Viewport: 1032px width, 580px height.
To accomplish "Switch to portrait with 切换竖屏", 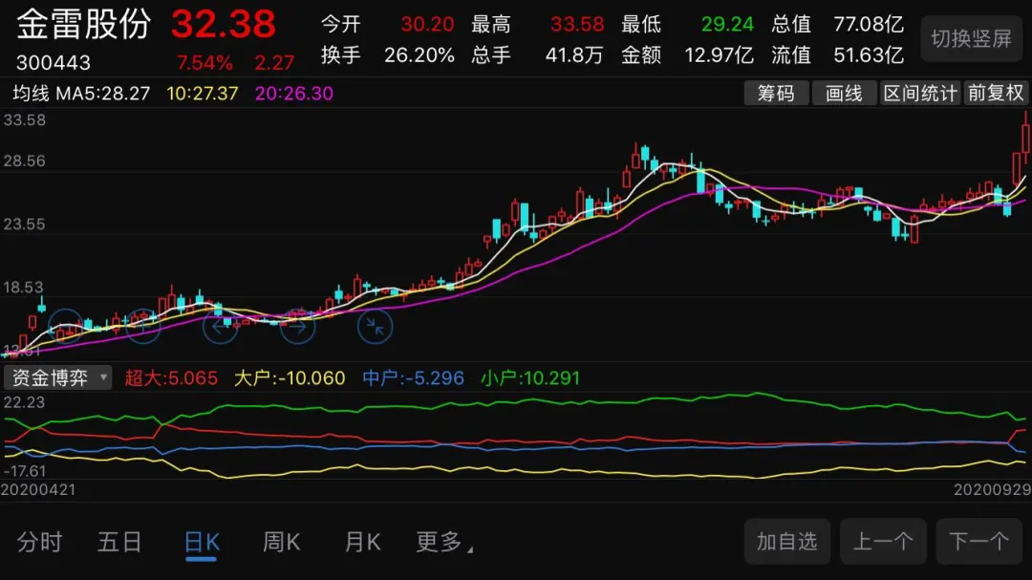I will tap(971, 39).
